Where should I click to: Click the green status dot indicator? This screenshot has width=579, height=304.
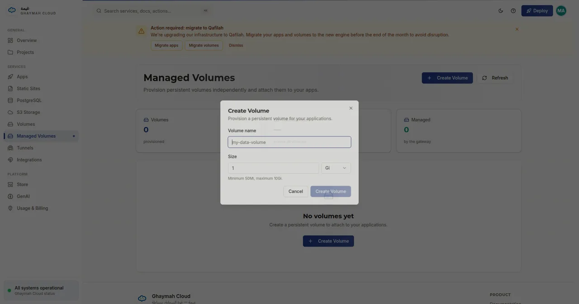coord(9,290)
